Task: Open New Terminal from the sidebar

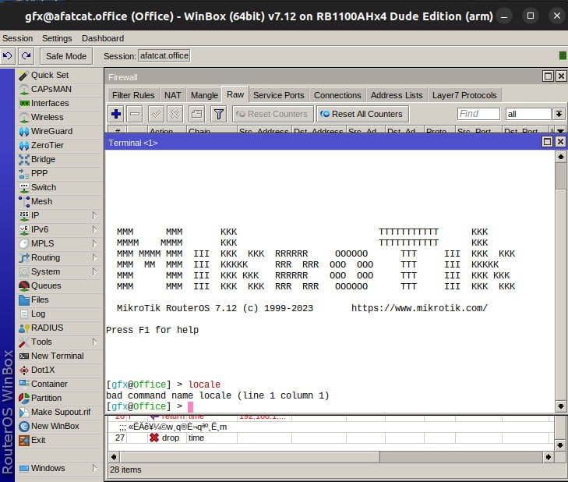Action: (57, 356)
